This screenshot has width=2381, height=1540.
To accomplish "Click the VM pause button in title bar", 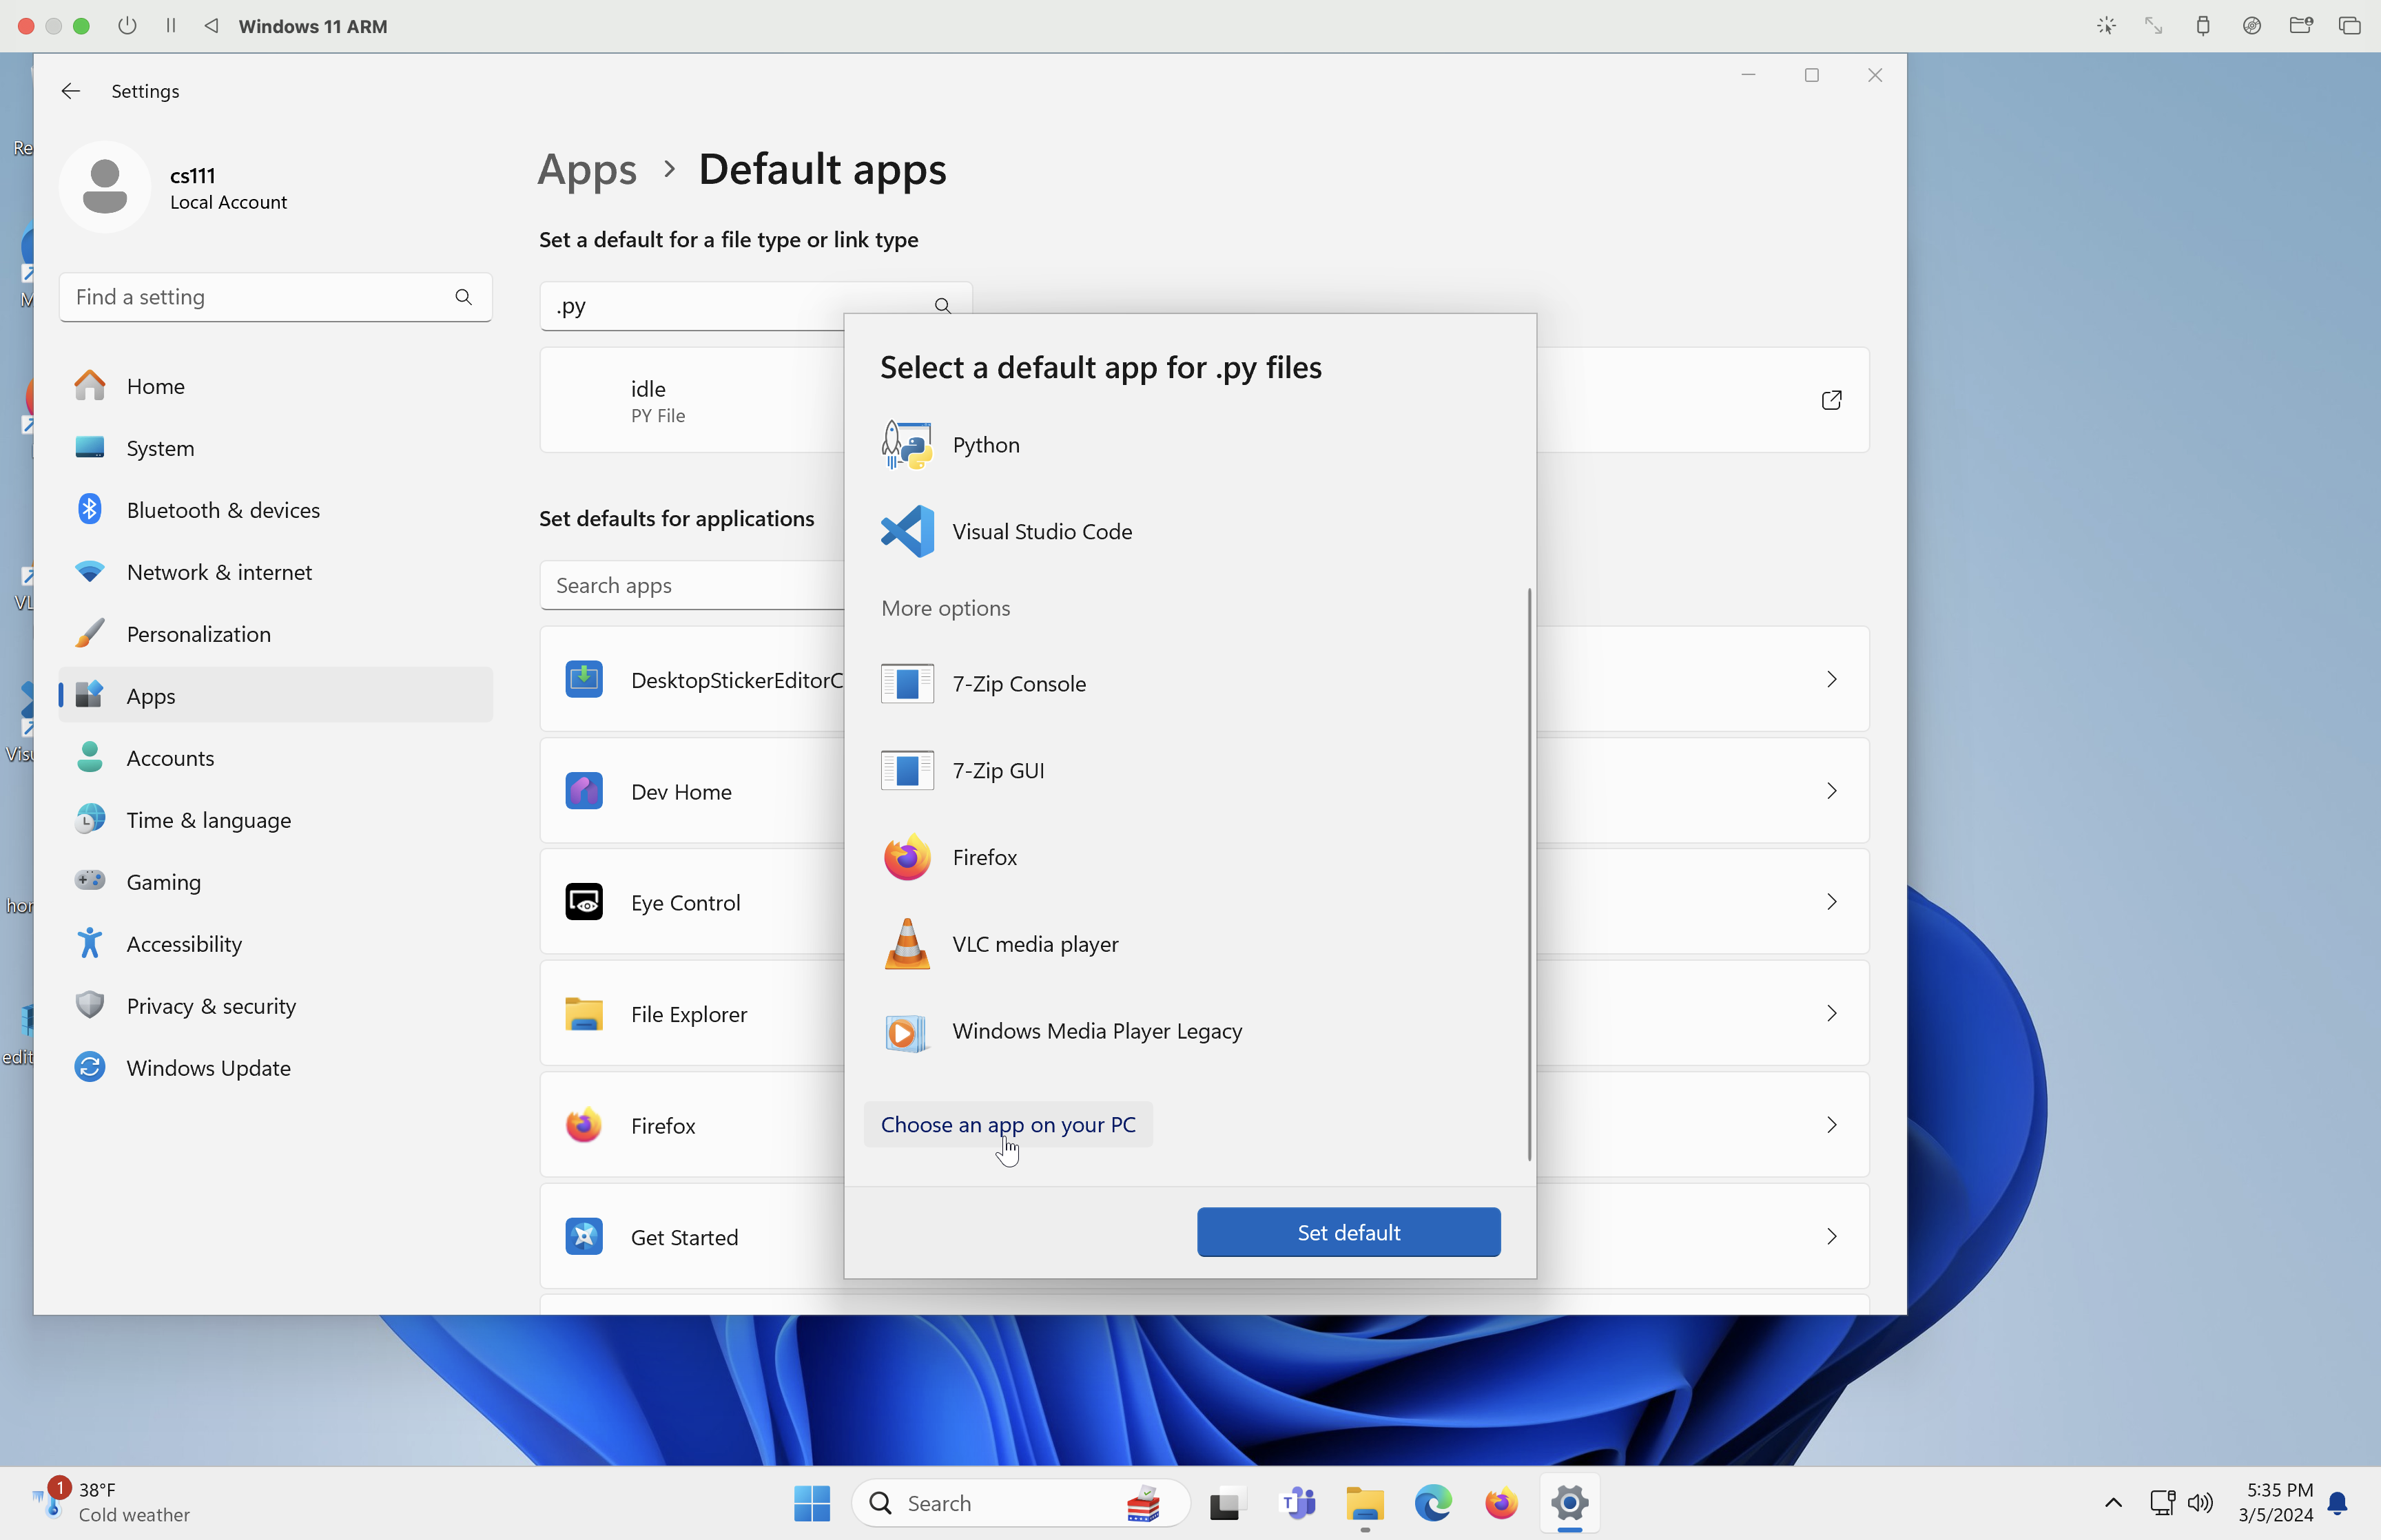I will (171, 26).
